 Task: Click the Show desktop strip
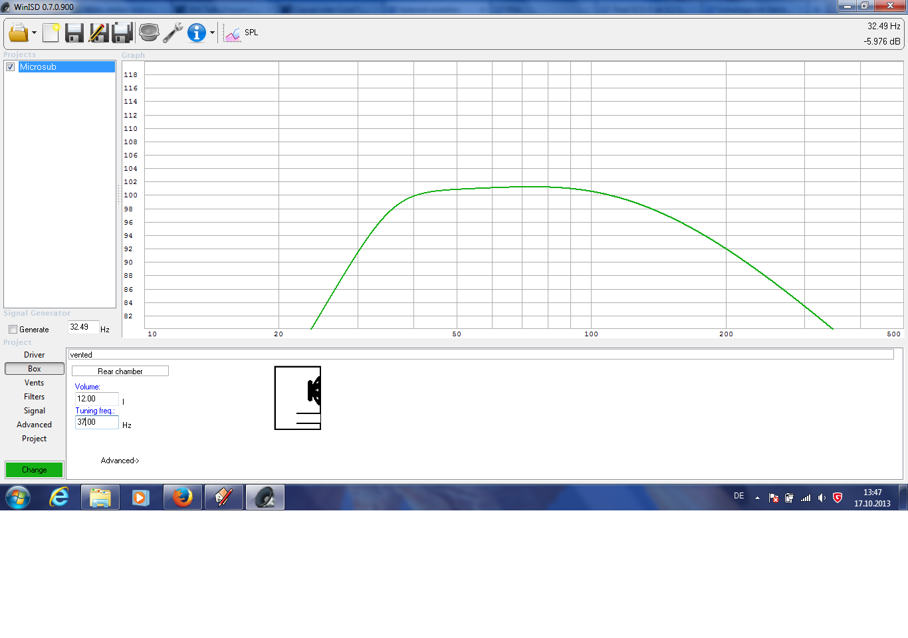point(903,497)
